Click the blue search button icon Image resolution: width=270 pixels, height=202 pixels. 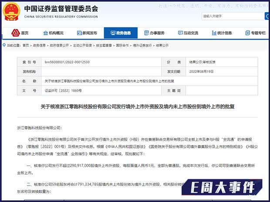[267, 17]
